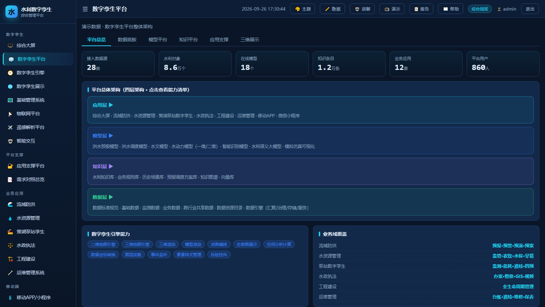The height and width of the screenshot is (307, 545).
Task: Start 演示 demo mode
Action: (392, 9)
